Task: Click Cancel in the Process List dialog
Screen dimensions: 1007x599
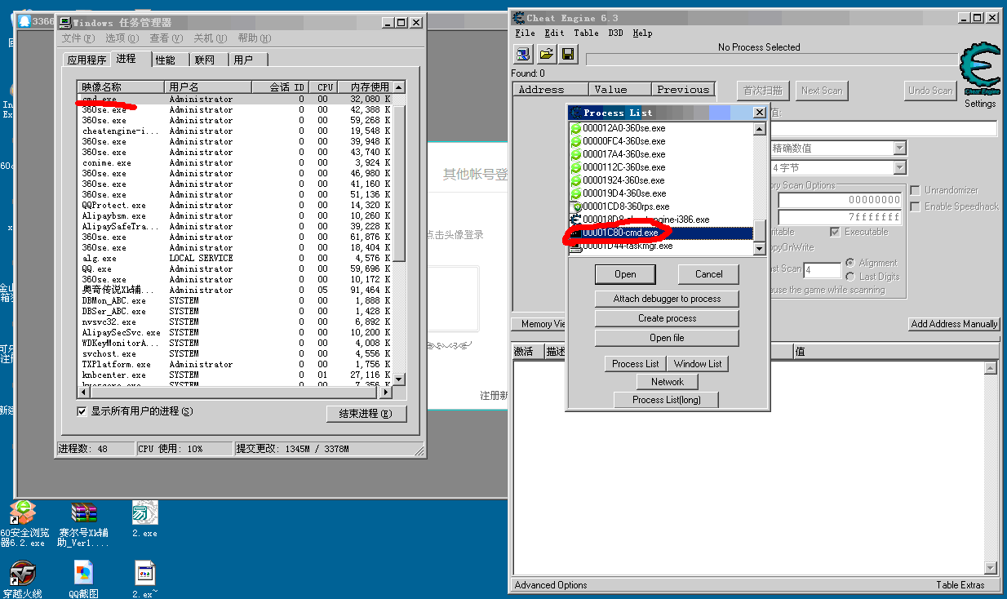Action: [x=708, y=274]
